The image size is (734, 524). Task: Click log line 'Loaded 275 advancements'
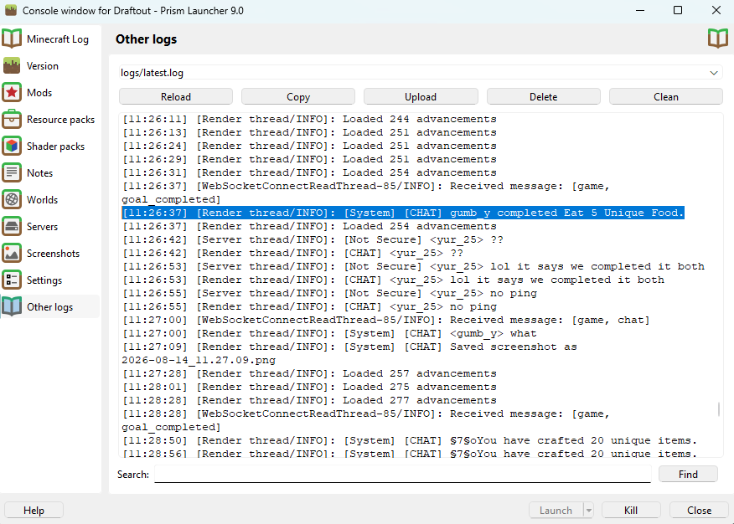pyautogui.click(x=309, y=387)
